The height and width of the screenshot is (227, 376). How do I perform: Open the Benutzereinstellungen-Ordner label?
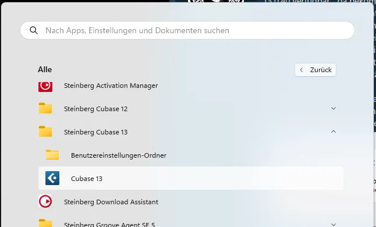click(119, 155)
